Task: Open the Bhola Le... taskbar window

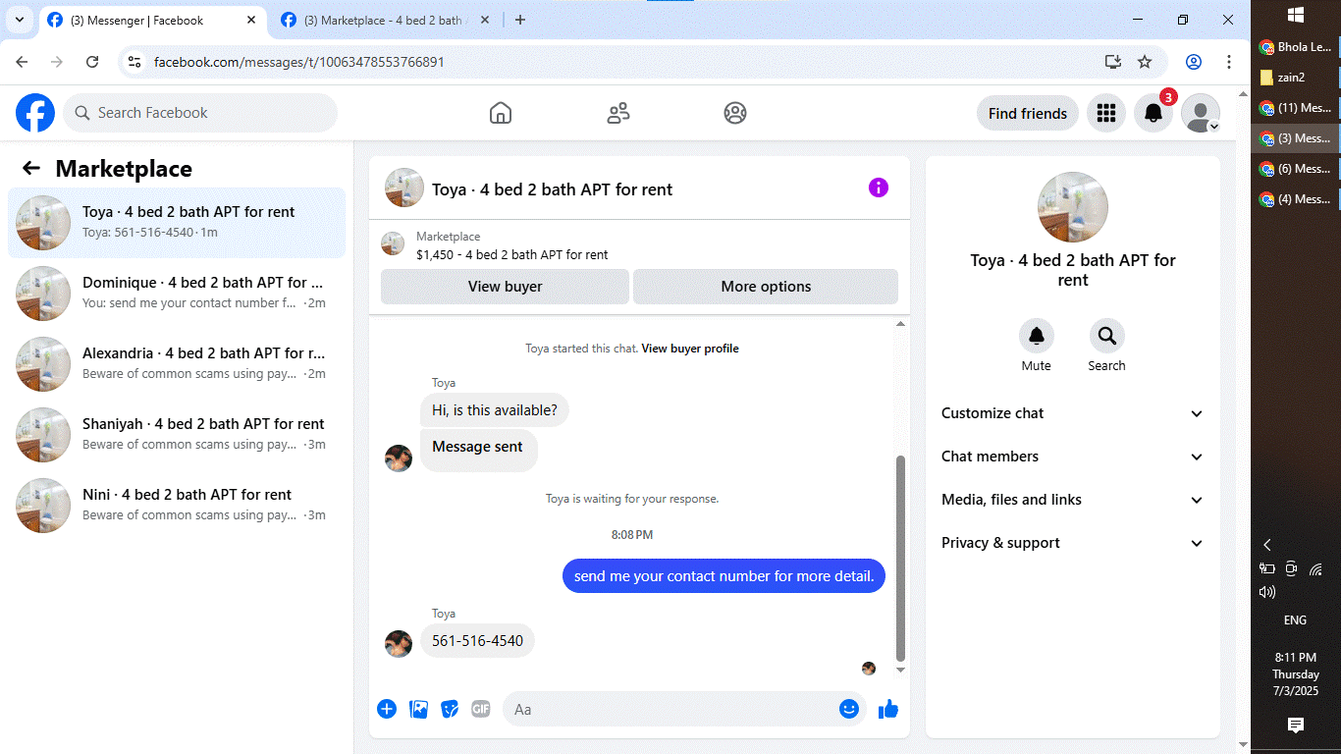Action: tap(1296, 47)
